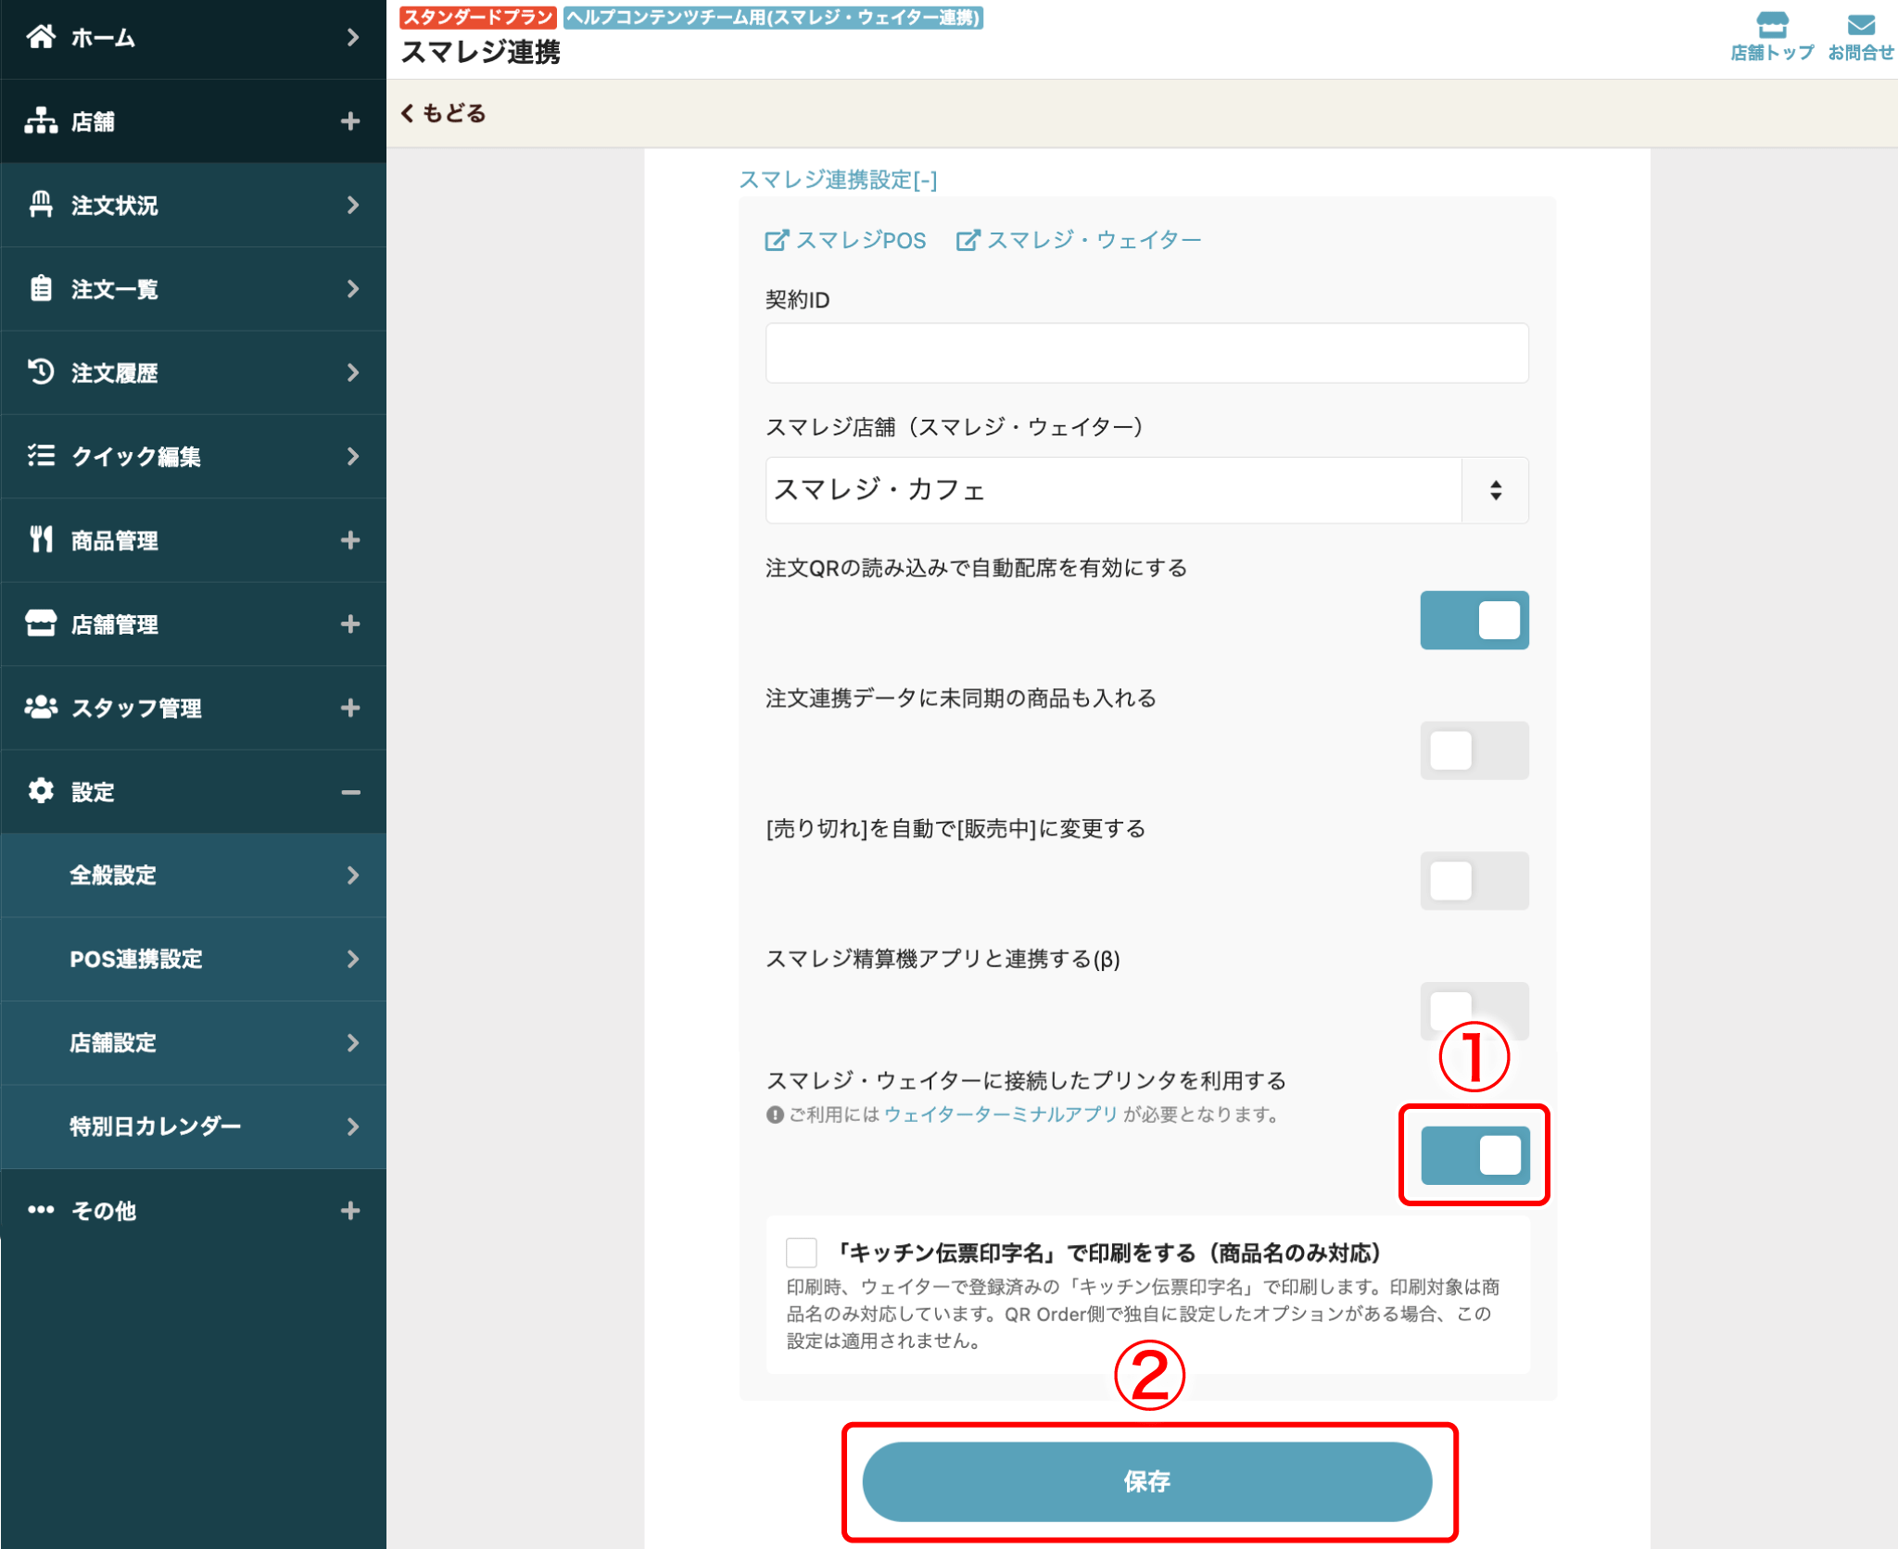The width and height of the screenshot is (1898, 1549).
Task: Toggle ウェイター接続プリンタを利用する switch
Action: (1474, 1155)
